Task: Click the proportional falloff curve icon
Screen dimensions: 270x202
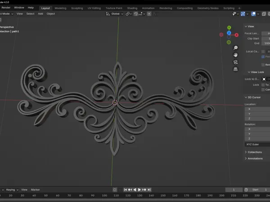Action: pos(154,14)
